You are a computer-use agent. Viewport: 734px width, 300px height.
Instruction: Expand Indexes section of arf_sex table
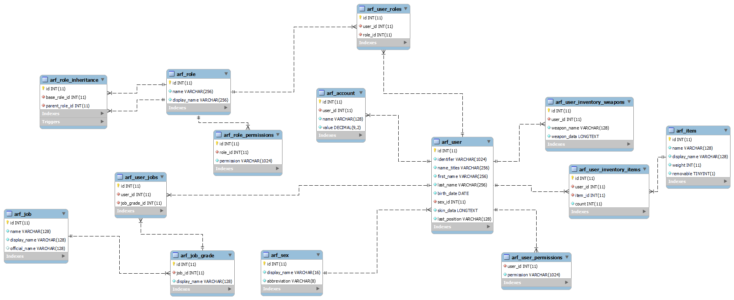point(318,289)
